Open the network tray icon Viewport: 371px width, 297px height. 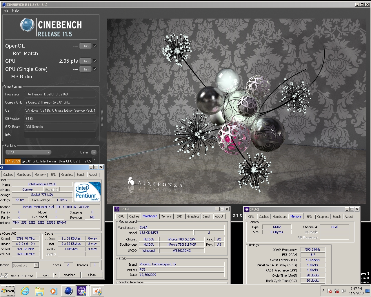pyautogui.click(x=337, y=291)
